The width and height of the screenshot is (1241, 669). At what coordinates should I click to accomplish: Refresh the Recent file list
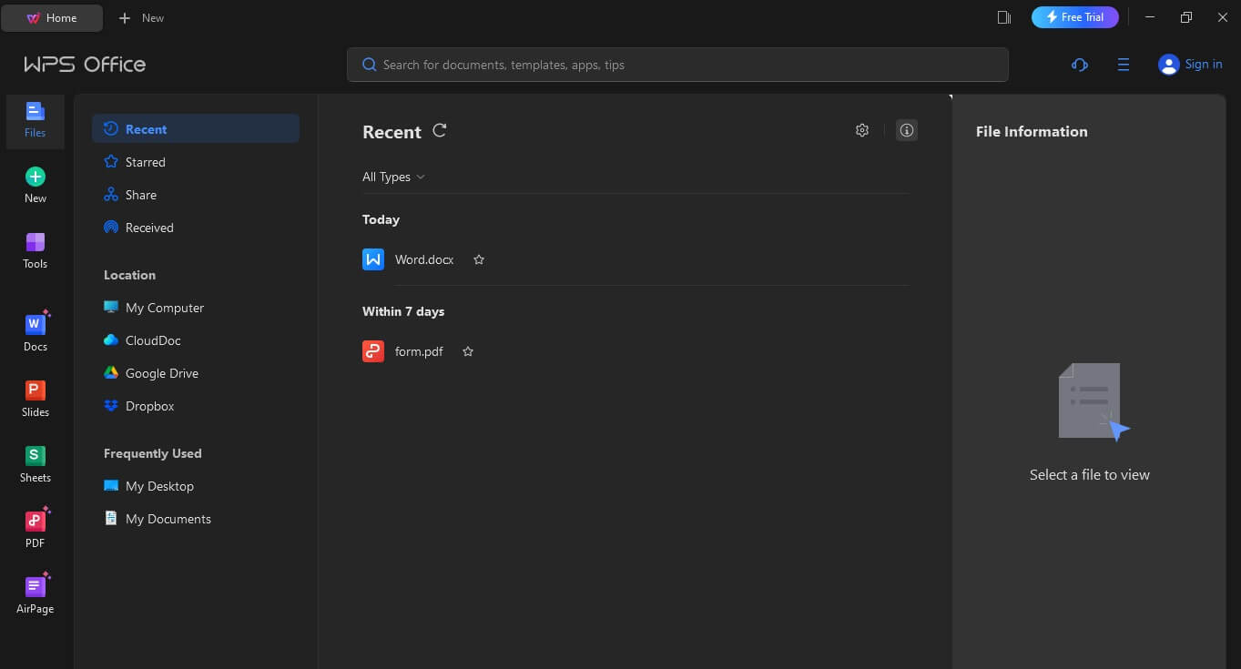click(x=440, y=131)
